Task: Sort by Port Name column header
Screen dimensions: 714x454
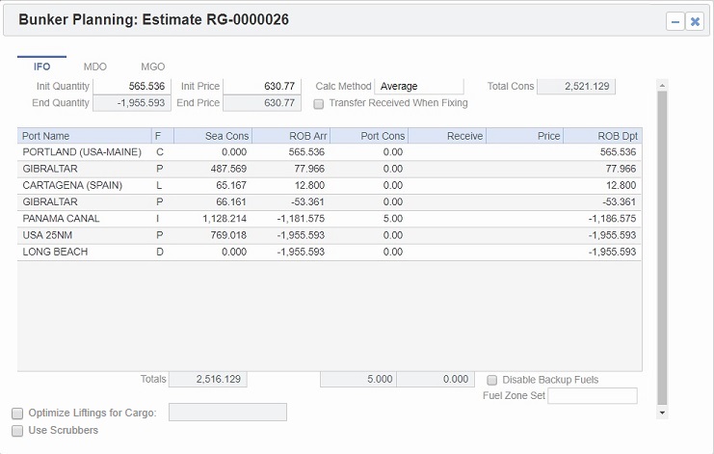Action: (x=84, y=136)
